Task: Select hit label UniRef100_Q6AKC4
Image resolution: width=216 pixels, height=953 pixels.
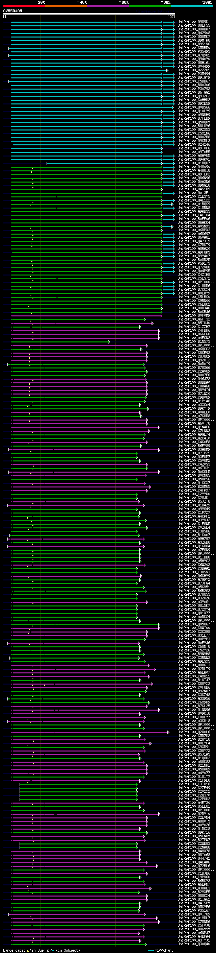Action: point(193,223)
